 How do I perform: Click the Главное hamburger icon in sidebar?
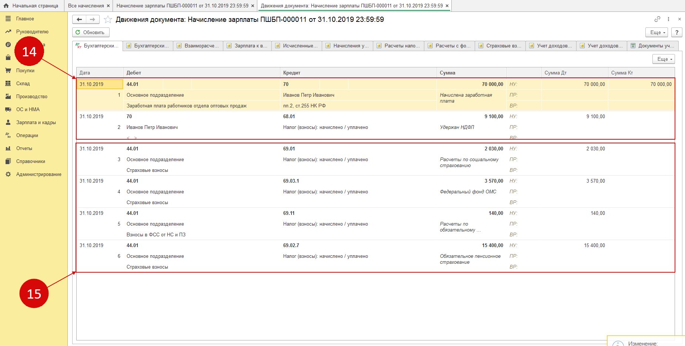pyautogui.click(x=8, y=19)
